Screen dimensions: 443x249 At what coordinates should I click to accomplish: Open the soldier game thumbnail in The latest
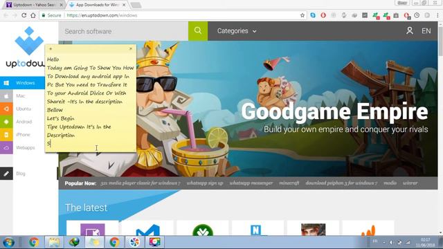(x=313, y=229)
